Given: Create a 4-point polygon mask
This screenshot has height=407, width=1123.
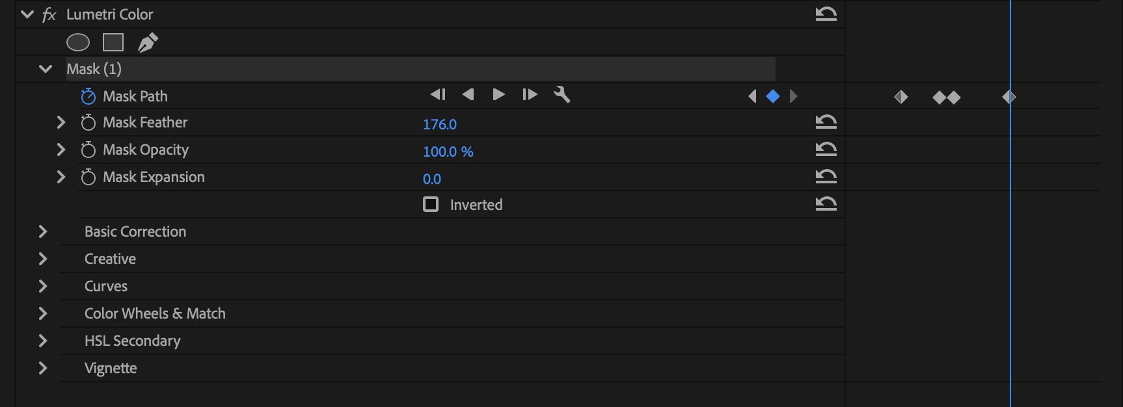Looking at the screenshot, I should (x=113, y=42).
